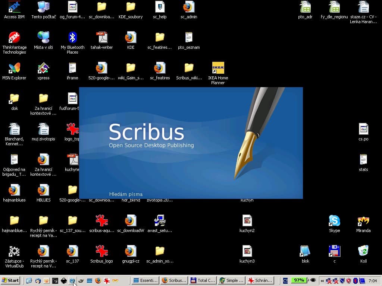Open the iframe text file
The width and height of the screenshot is (382, 286).
click(x=73, y=71)
